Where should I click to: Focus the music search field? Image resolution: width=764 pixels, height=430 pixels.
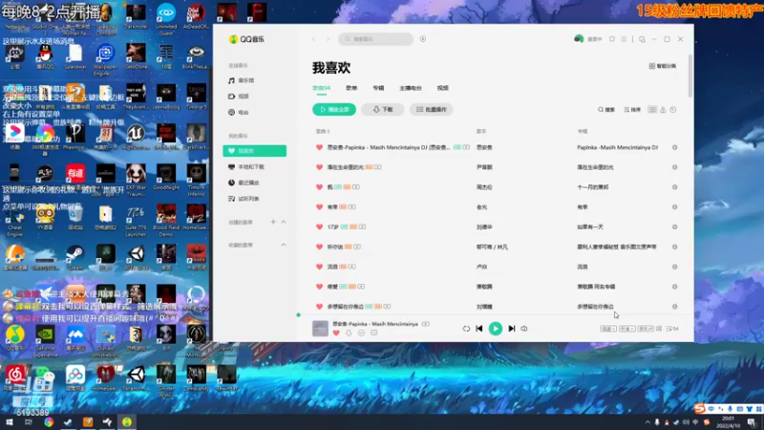coord(375,39)
